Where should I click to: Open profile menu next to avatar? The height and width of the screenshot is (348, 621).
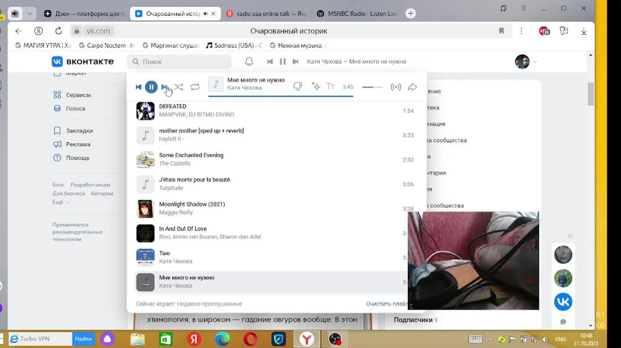(x=535, y=62)
